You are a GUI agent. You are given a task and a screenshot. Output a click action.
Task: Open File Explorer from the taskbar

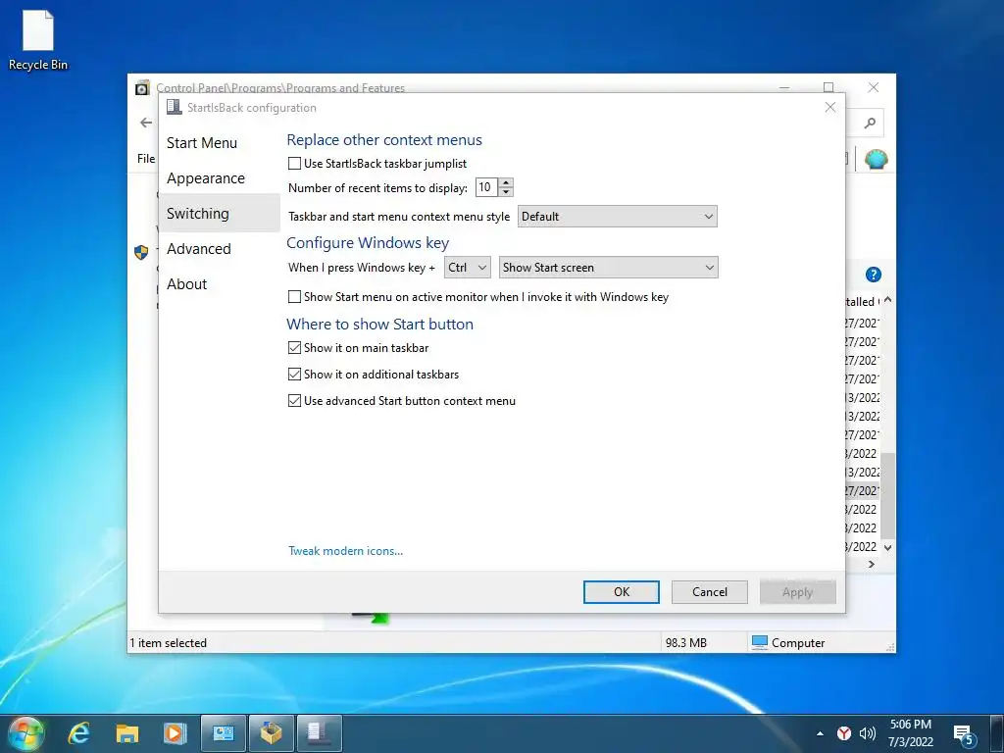[127, 733]
